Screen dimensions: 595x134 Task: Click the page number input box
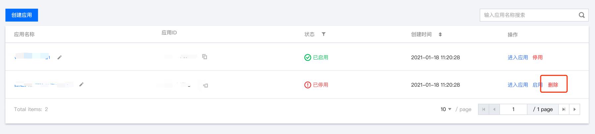pos(513,109)
